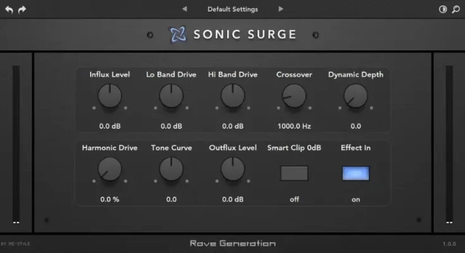
Task: Click the undo arrow icon
Action: [8, 9]
